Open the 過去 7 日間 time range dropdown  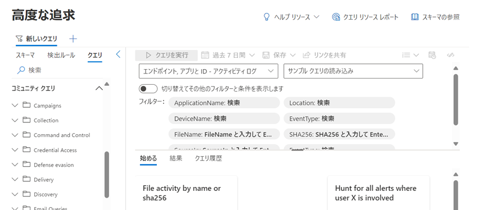[252, 55]
